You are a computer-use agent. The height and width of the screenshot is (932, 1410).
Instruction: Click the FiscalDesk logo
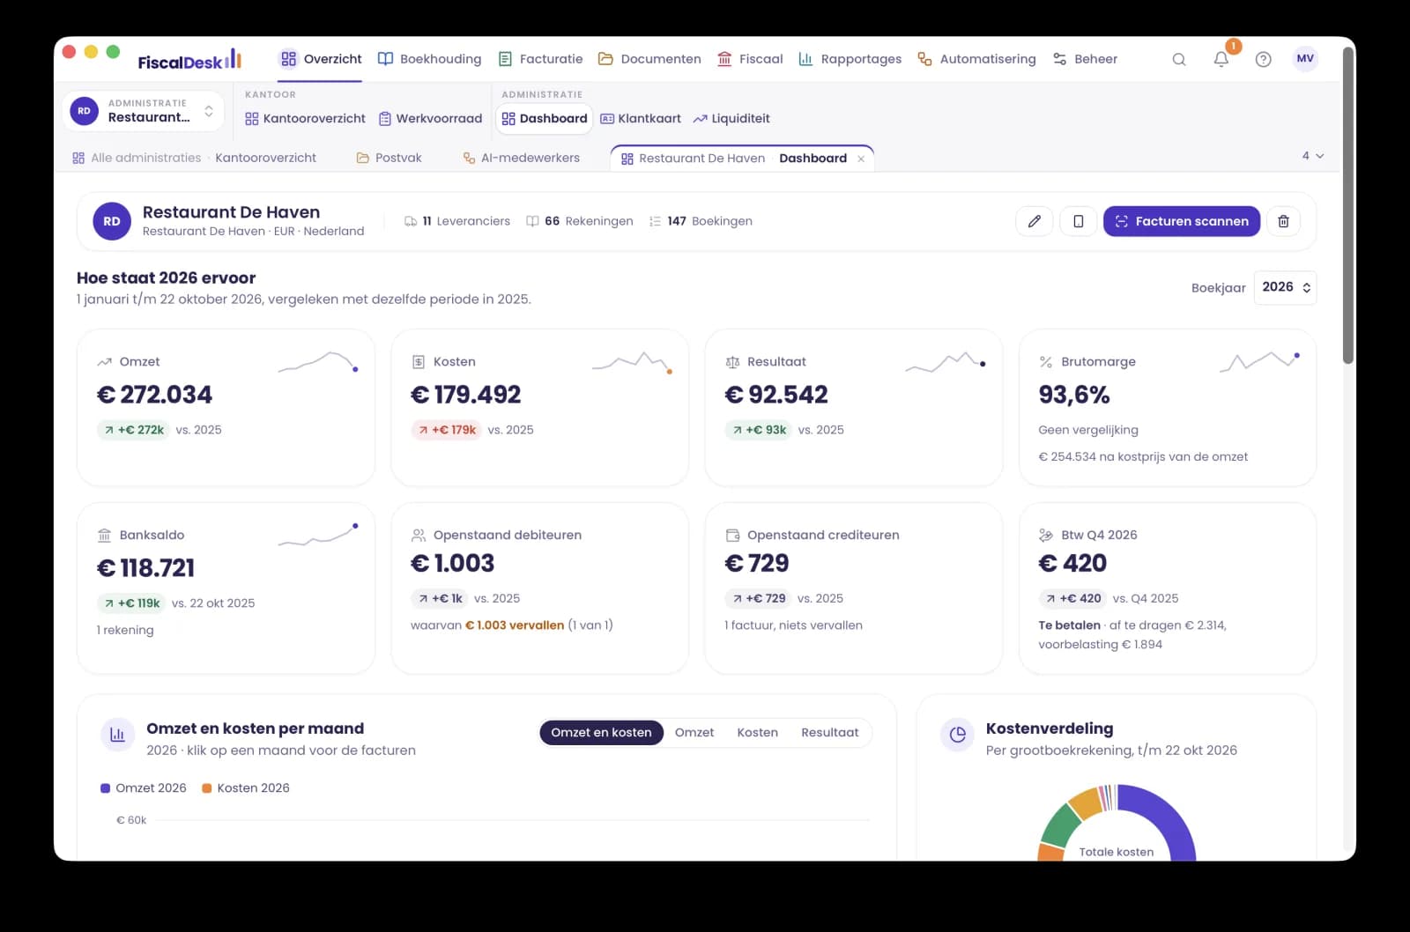(189, 60)
